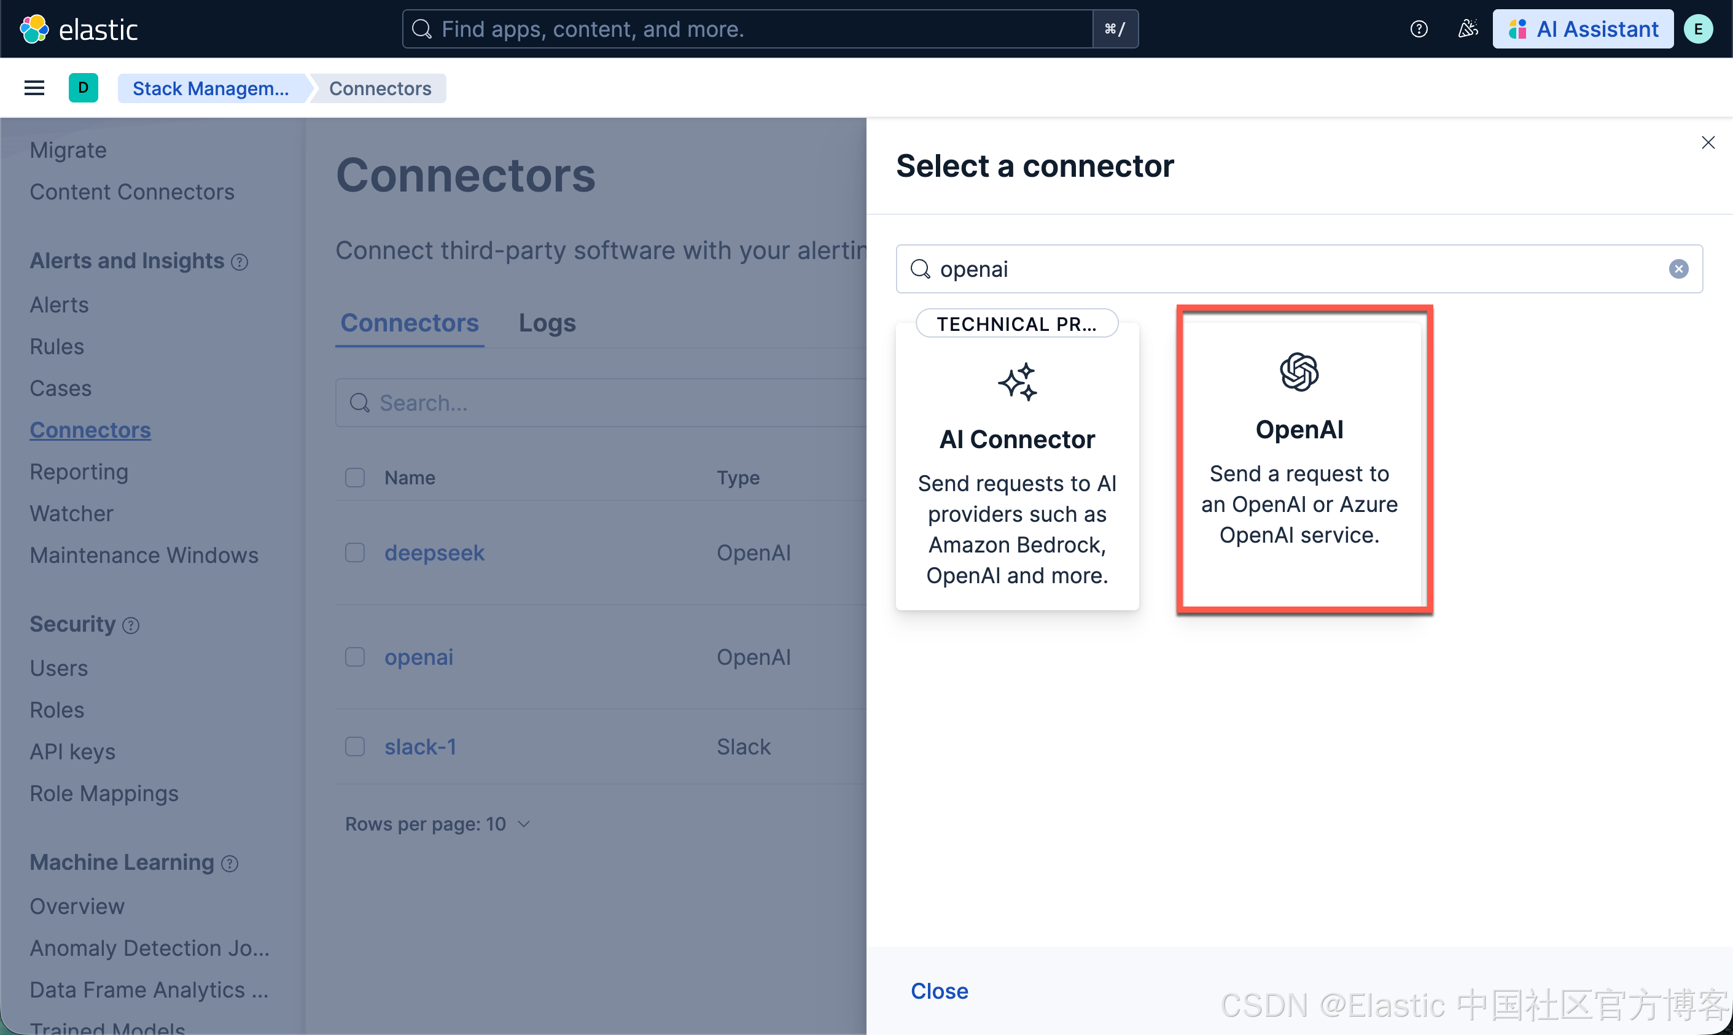Image resolution: width=1733 pixels, height=1035 pixels.
Task: Close the Select a connector flyout
Action: [x=1707, y=143]
